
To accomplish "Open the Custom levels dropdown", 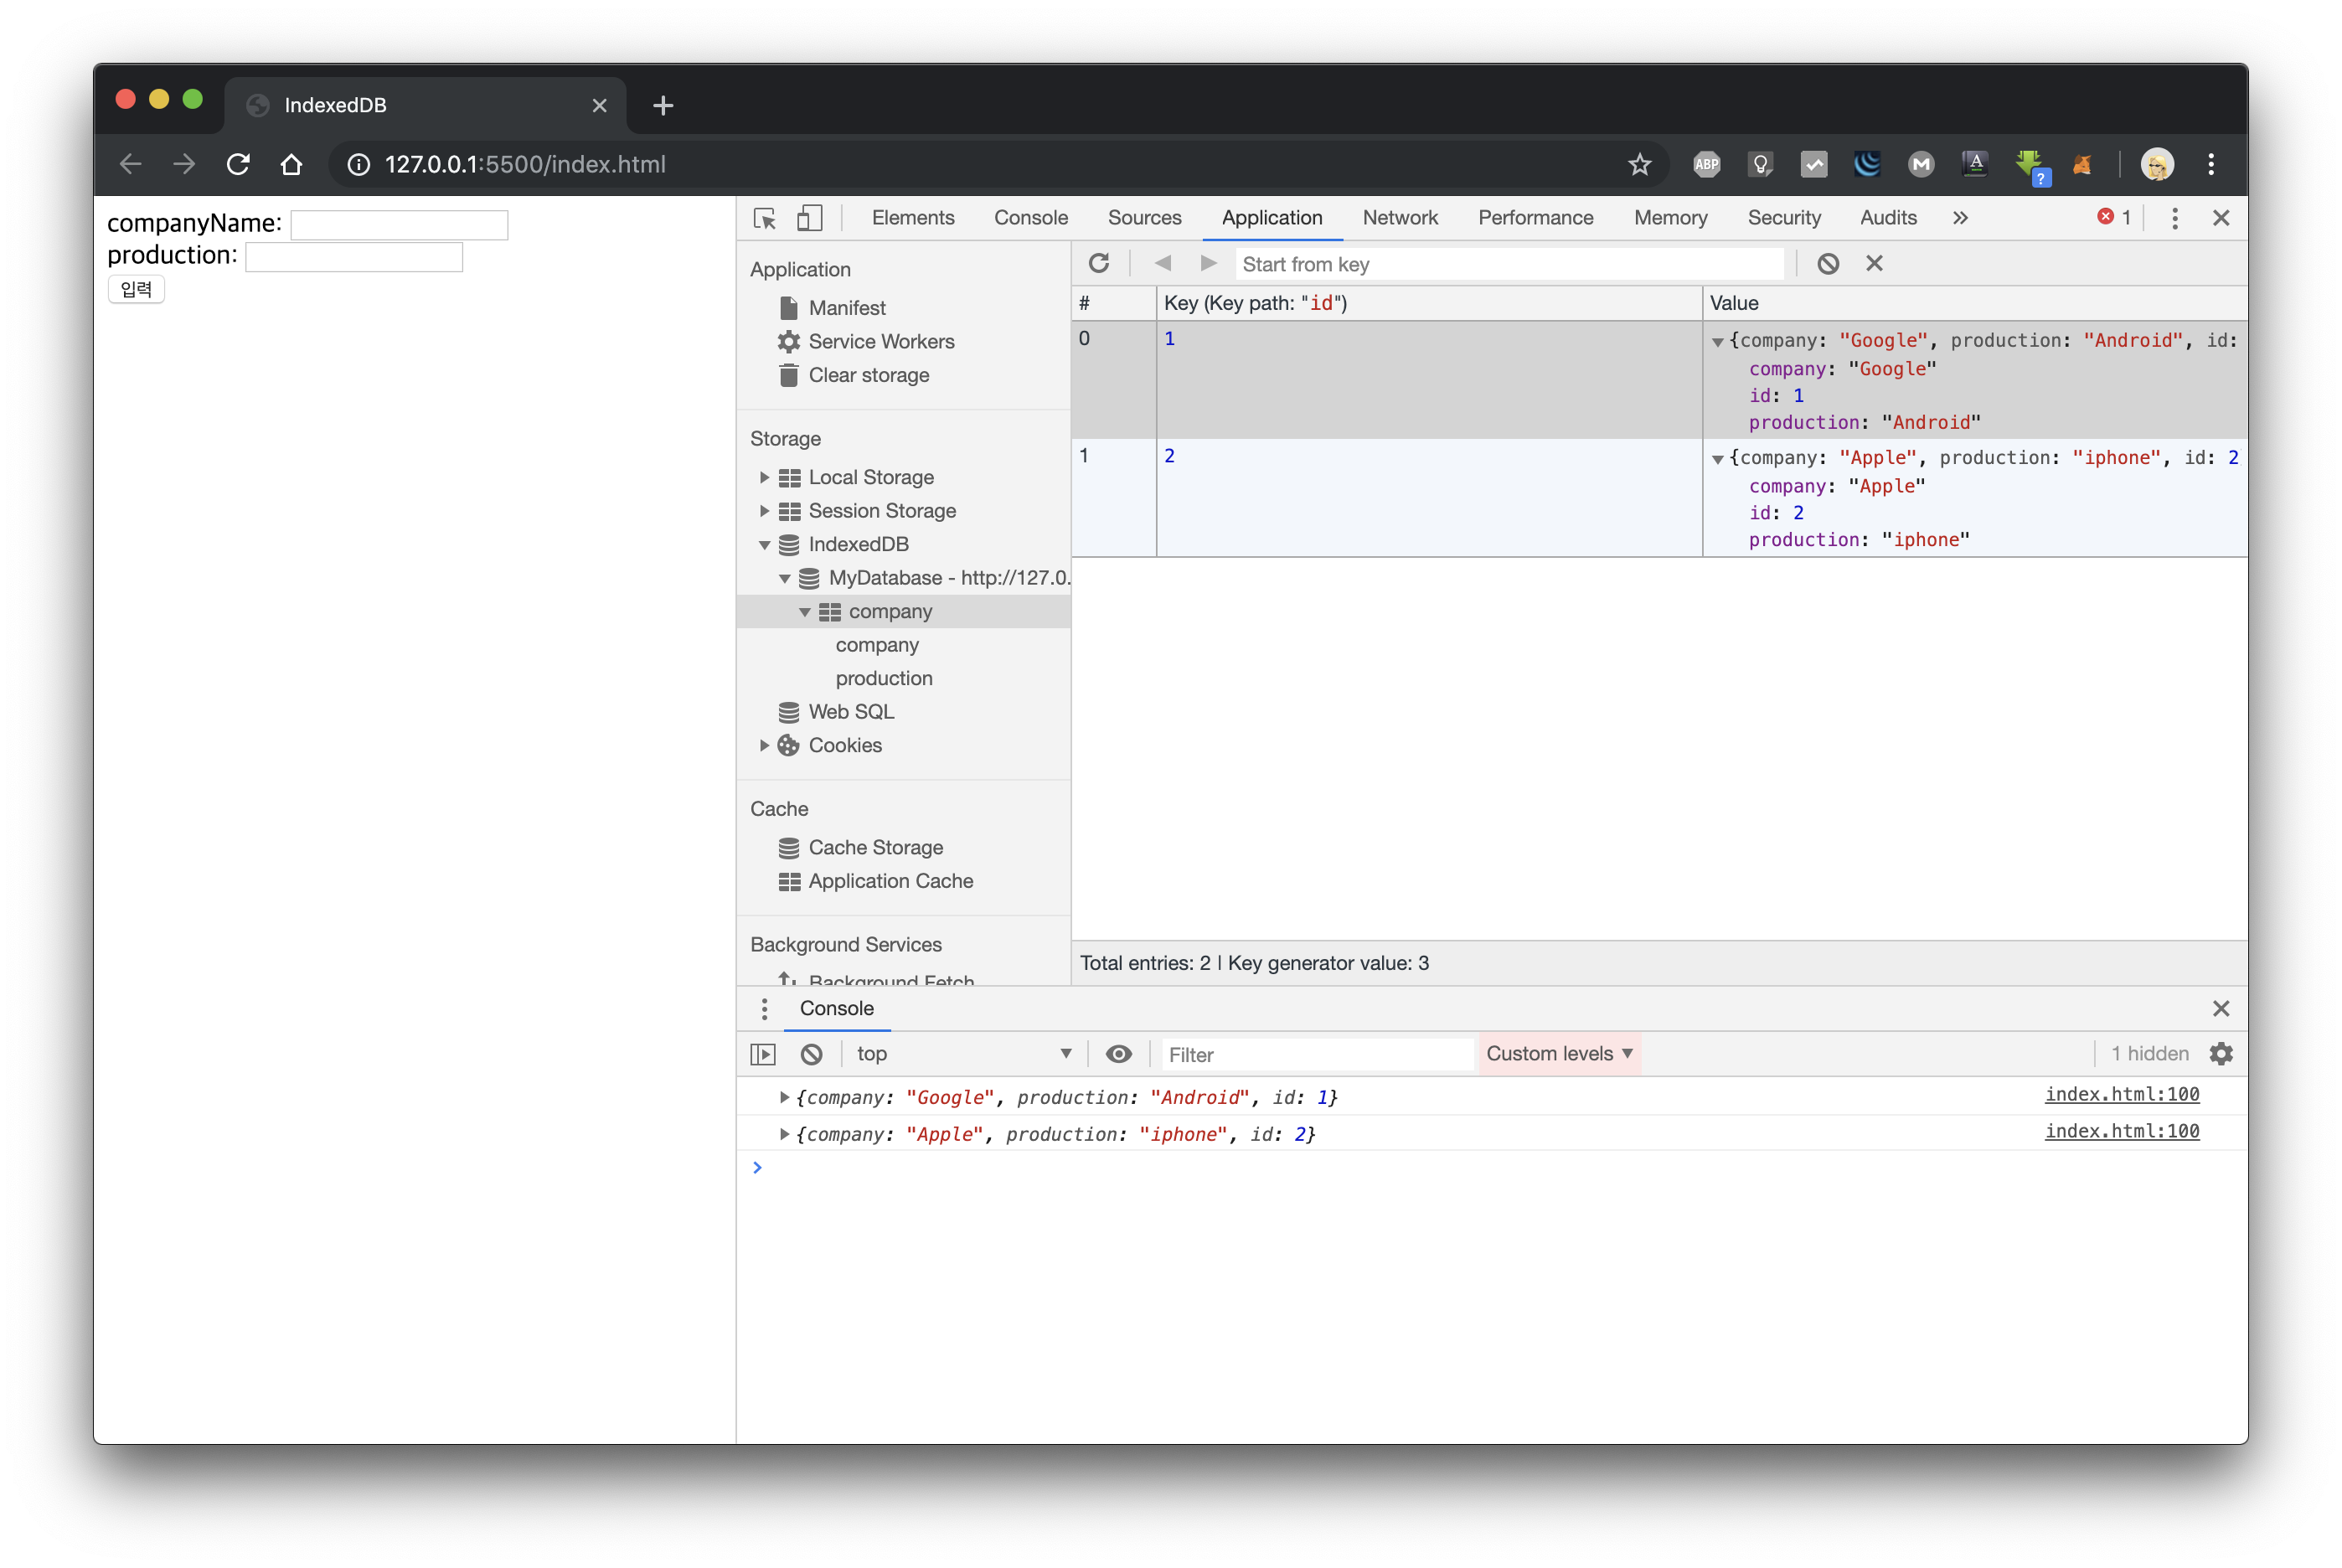I will pyautogui.click(x=1559, y=1053).
